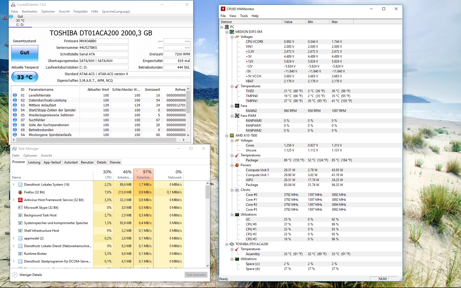This screenshot has height=288, width=461.
Task: Click the Clocks waveform icon in HWMonitor
Action: [x=237, y=190]
